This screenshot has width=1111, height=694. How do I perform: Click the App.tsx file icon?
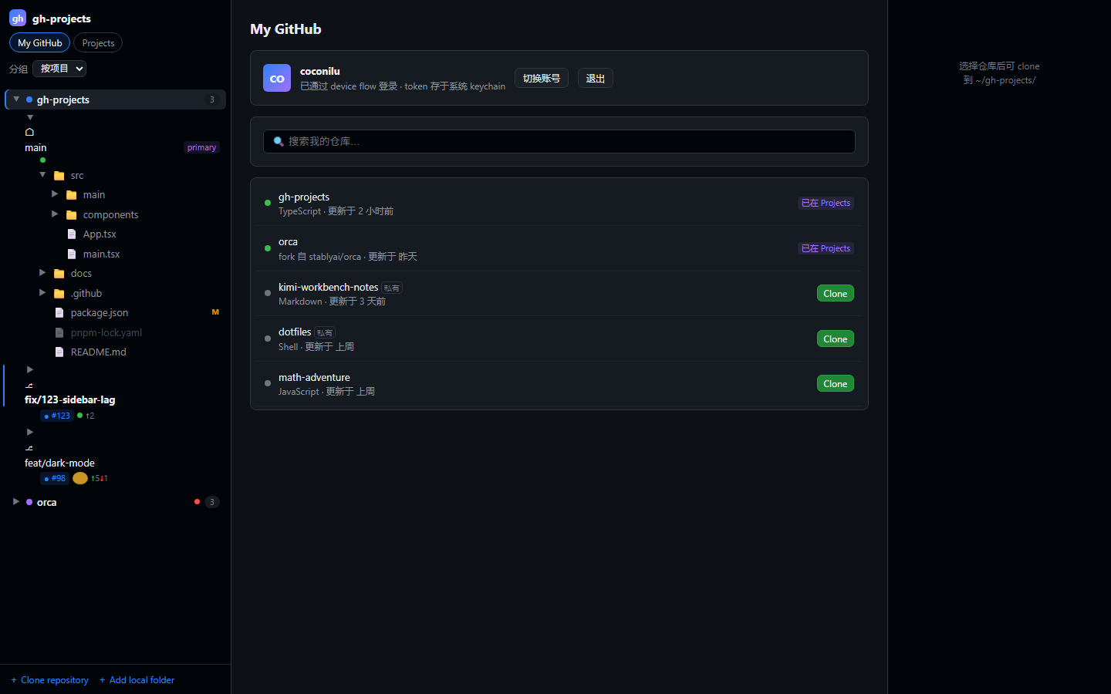click(x=72, y=234)
